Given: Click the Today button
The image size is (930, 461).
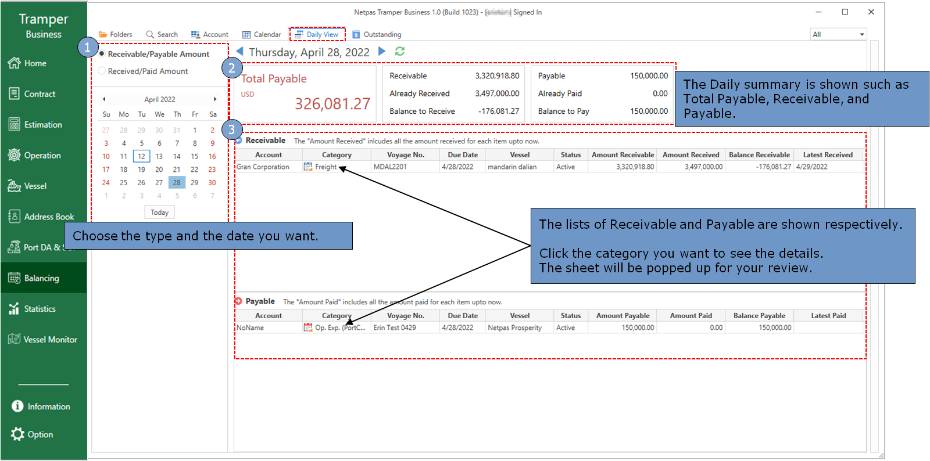Looking at the screenshot, I should (159, 213).
